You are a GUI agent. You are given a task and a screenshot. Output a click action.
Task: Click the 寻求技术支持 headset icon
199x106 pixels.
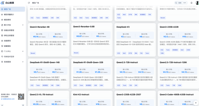click(2, 56)
